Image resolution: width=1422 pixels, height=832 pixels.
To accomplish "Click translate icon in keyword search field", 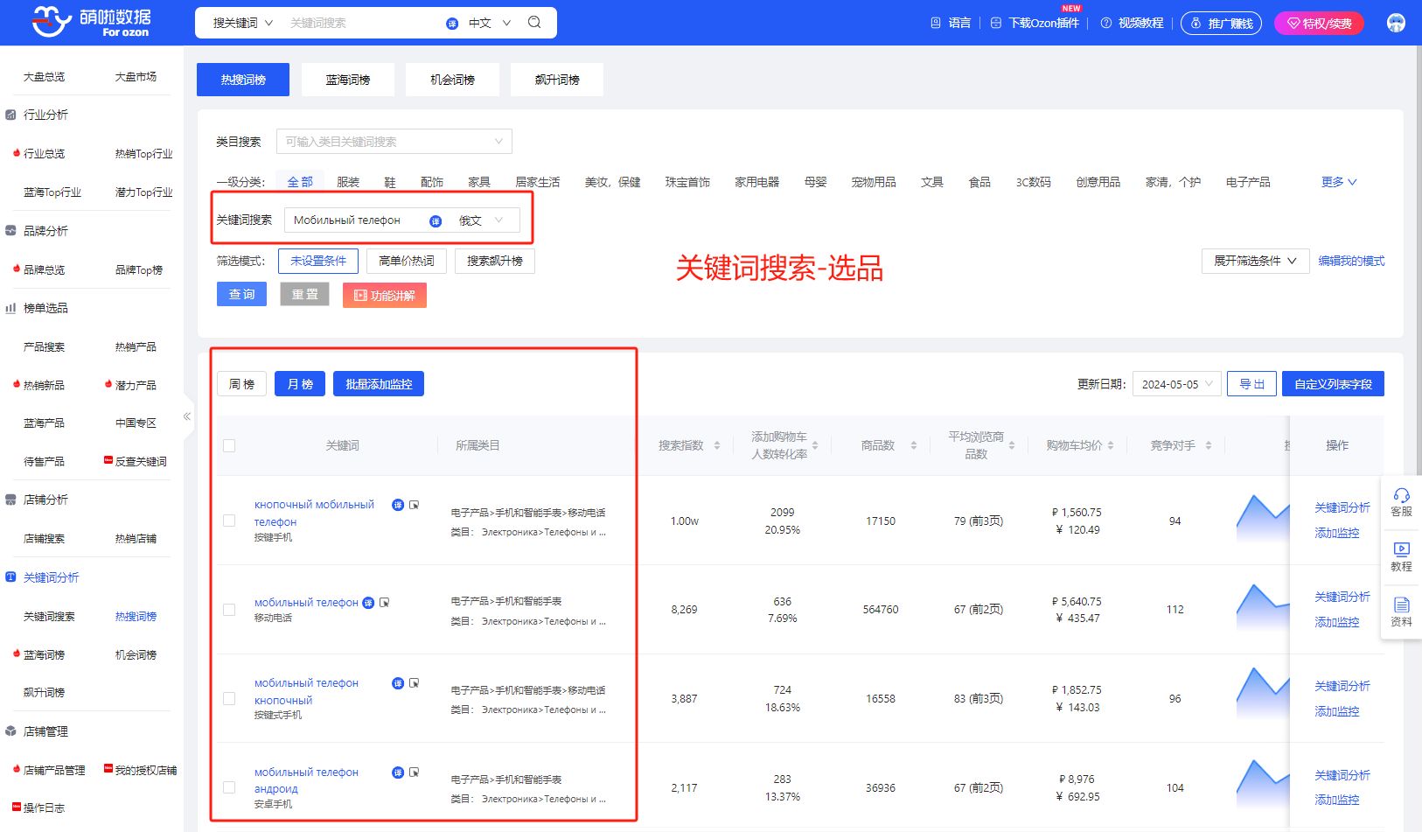I will coord(436,221).
